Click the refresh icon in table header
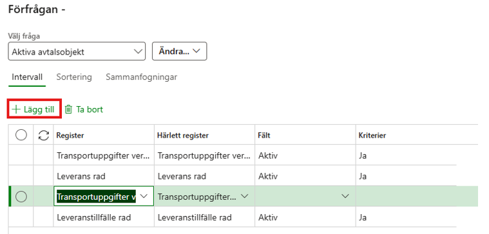The width and height of the screenshot is (489, 234). (44, 135)
